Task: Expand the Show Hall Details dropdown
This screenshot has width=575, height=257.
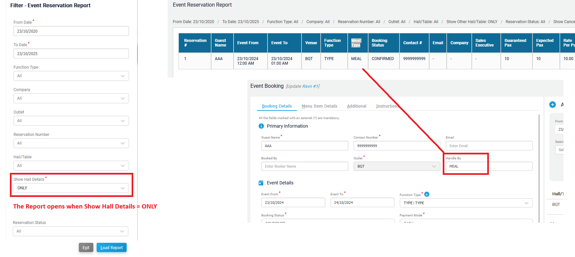Action: pos(71,188)
